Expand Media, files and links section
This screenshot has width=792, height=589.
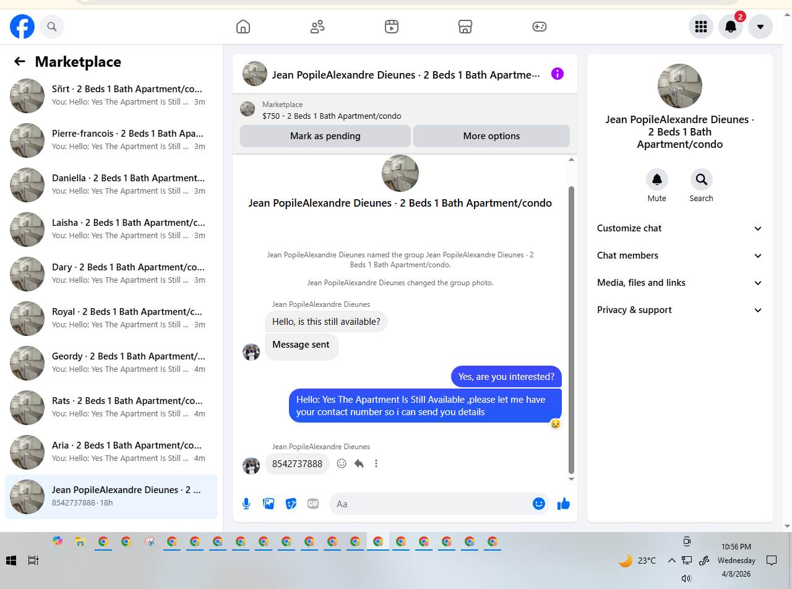679,283
